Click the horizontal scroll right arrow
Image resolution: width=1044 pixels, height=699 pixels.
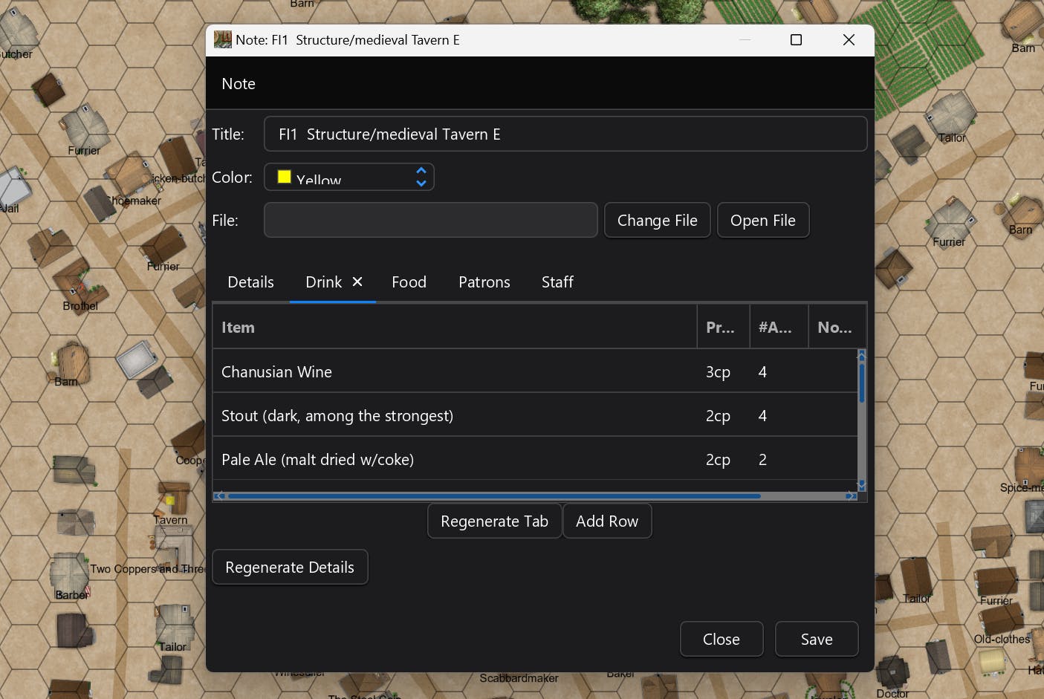[x=851, y=495]
